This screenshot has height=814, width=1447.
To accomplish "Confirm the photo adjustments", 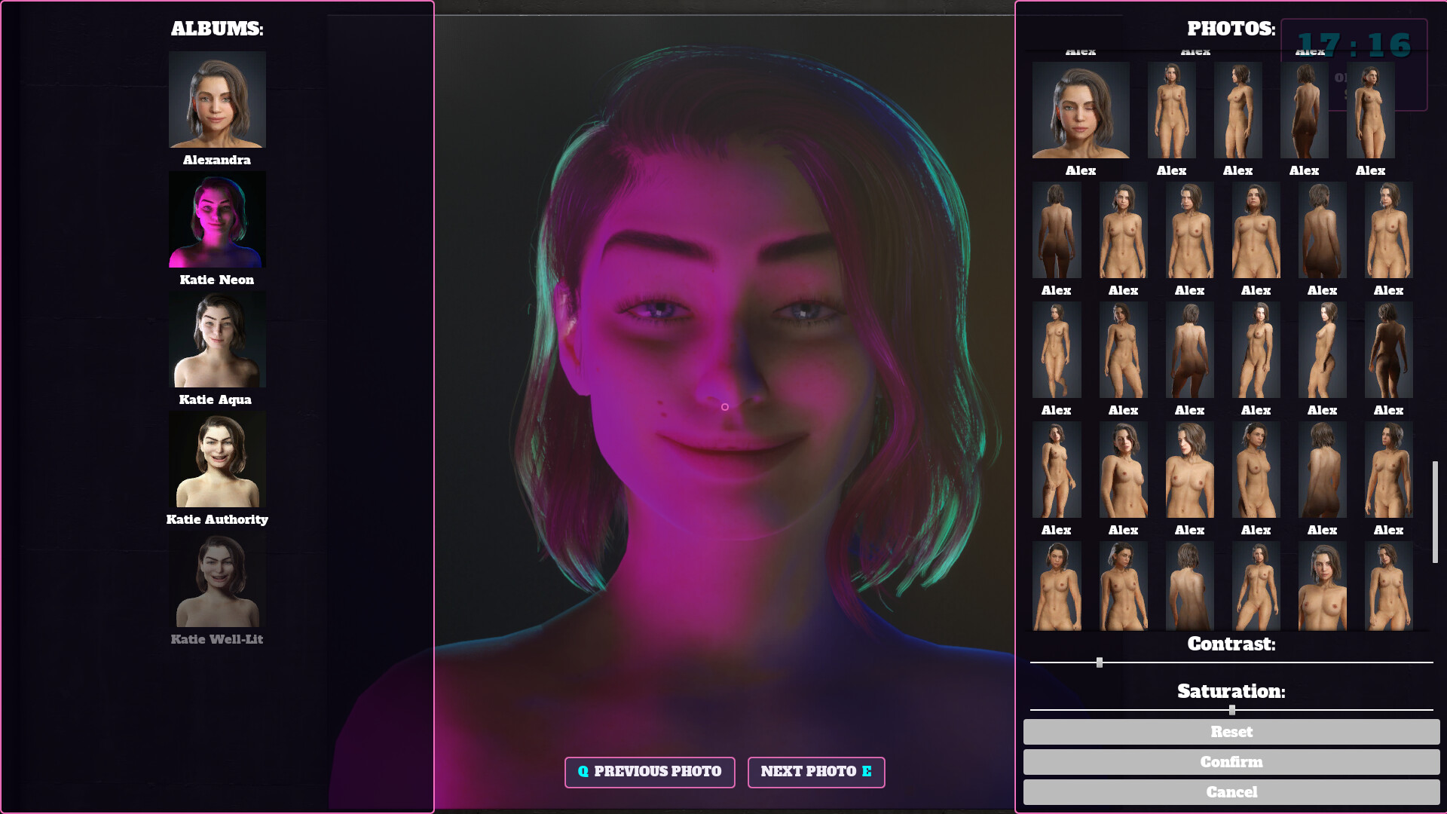I will pos(1231,762).
